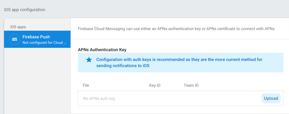Click the "File" column header

[x=86, y=85]
